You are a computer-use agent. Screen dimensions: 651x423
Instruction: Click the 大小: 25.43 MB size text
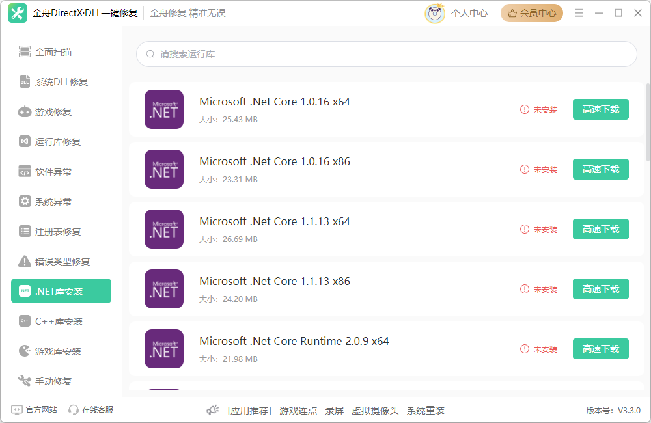(229, 120)
